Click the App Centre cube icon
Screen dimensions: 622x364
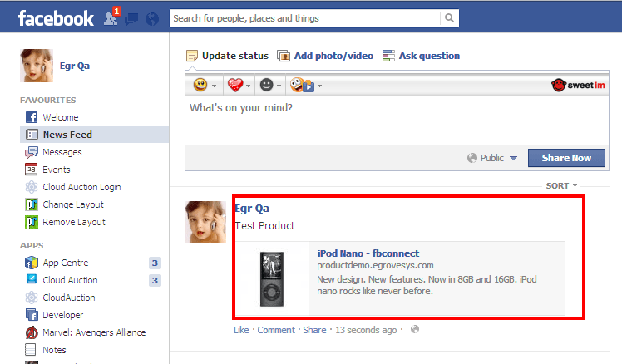pos(32,263)
